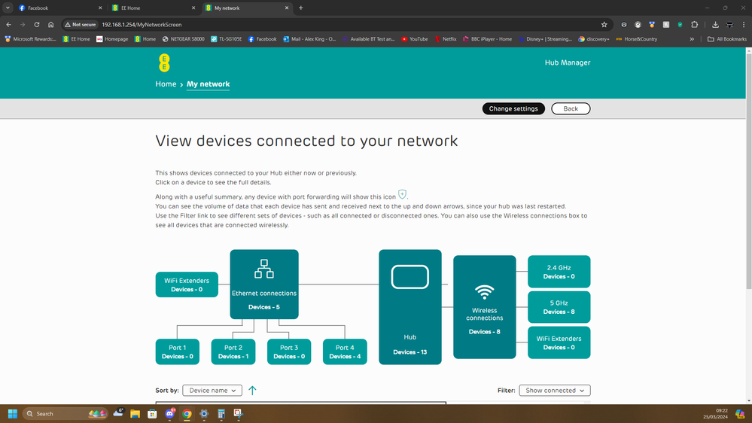Switch to the EE Home tab
The image size is (752, 423).
(x=154, y=8)
